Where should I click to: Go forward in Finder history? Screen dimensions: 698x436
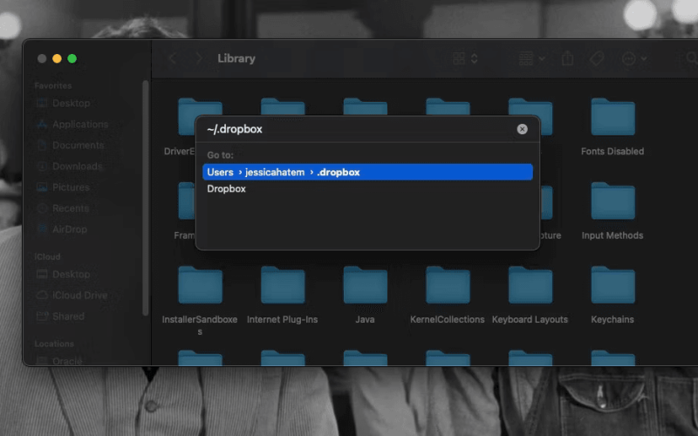coord(199,58)
